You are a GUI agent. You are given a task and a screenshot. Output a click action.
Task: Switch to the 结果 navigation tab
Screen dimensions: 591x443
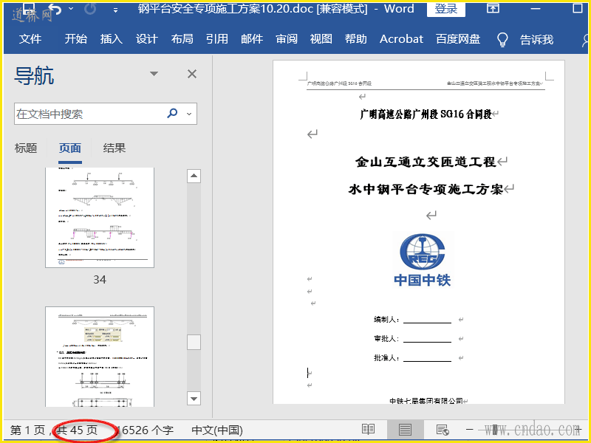[x=115, y=148]
